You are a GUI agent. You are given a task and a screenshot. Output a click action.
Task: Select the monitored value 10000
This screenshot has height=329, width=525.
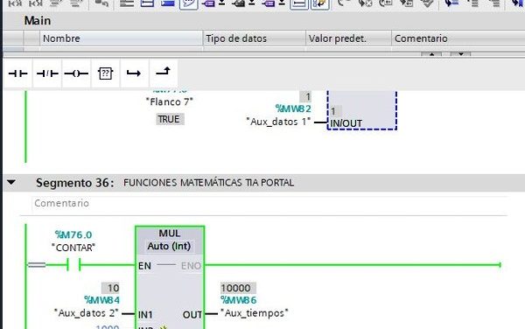pyautogui.click(x=238, y=288)
